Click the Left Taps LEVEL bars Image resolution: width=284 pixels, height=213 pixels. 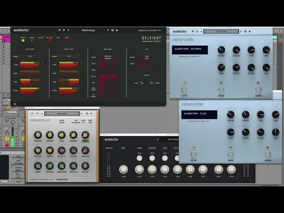[30, 91]
